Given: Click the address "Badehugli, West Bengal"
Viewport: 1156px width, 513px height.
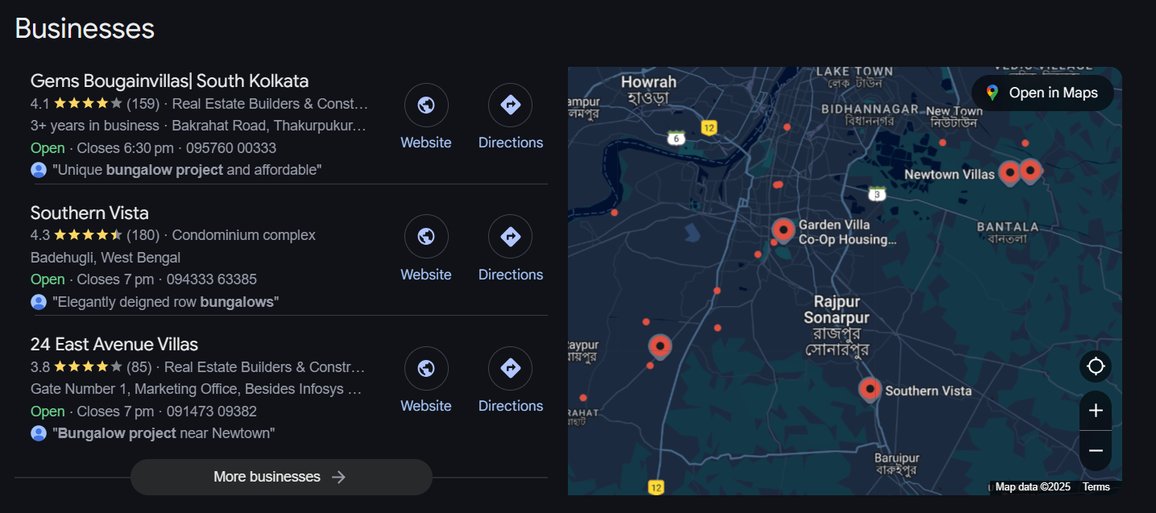Looking at the screenshot, I should click(106, 258).
